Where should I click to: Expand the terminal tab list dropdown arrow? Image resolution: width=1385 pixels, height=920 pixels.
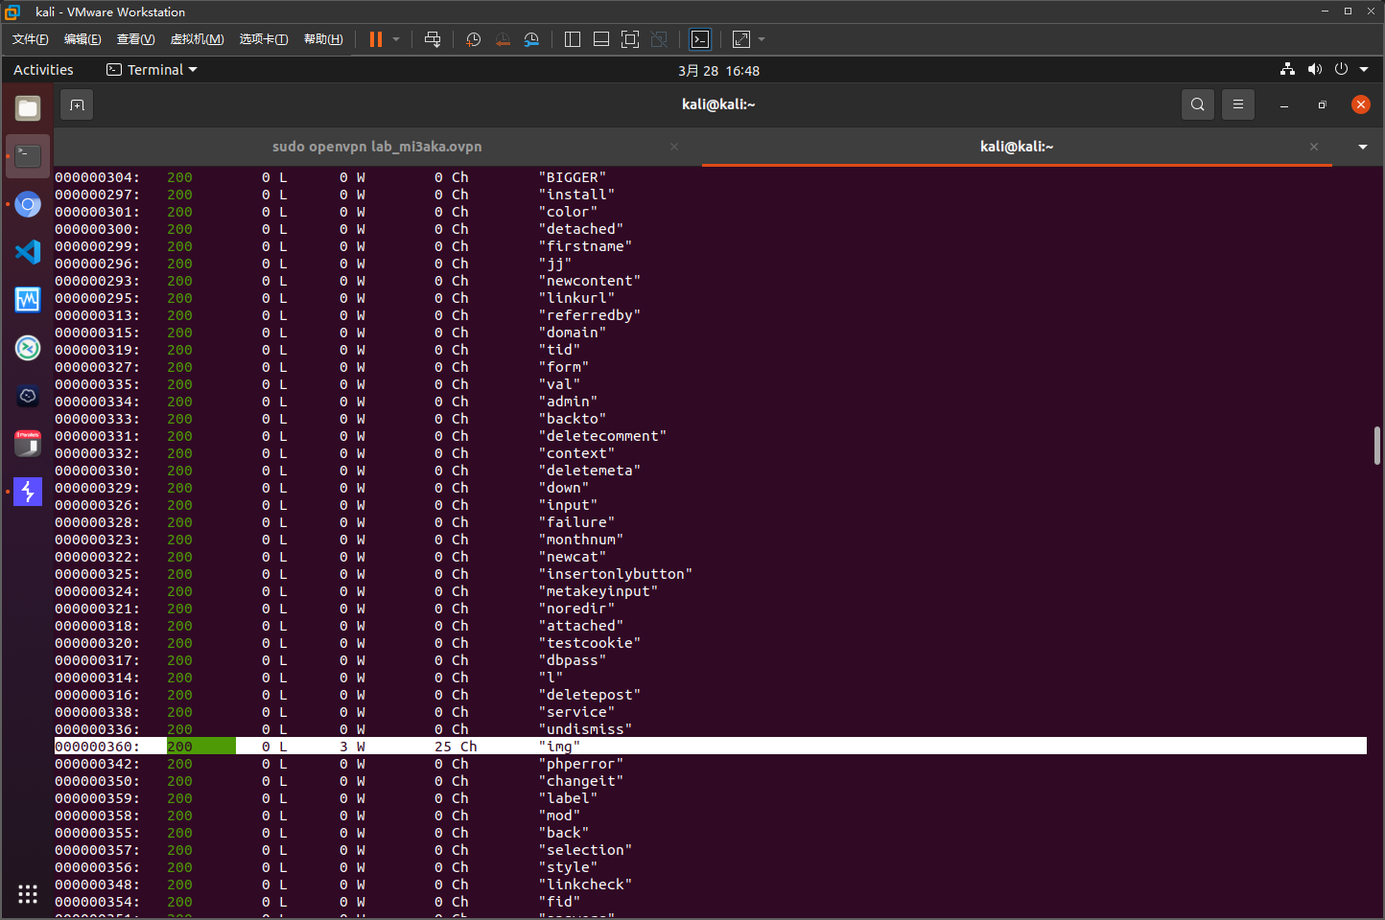coord(1363,147)
